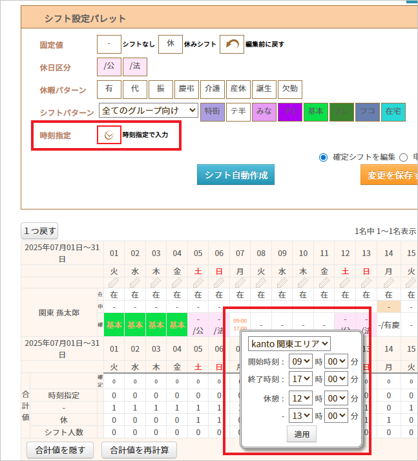The height and width of the screenshot is (461, 418).
Task: Open the kanto 関東エリア dropdown
Action: [289, 343]
